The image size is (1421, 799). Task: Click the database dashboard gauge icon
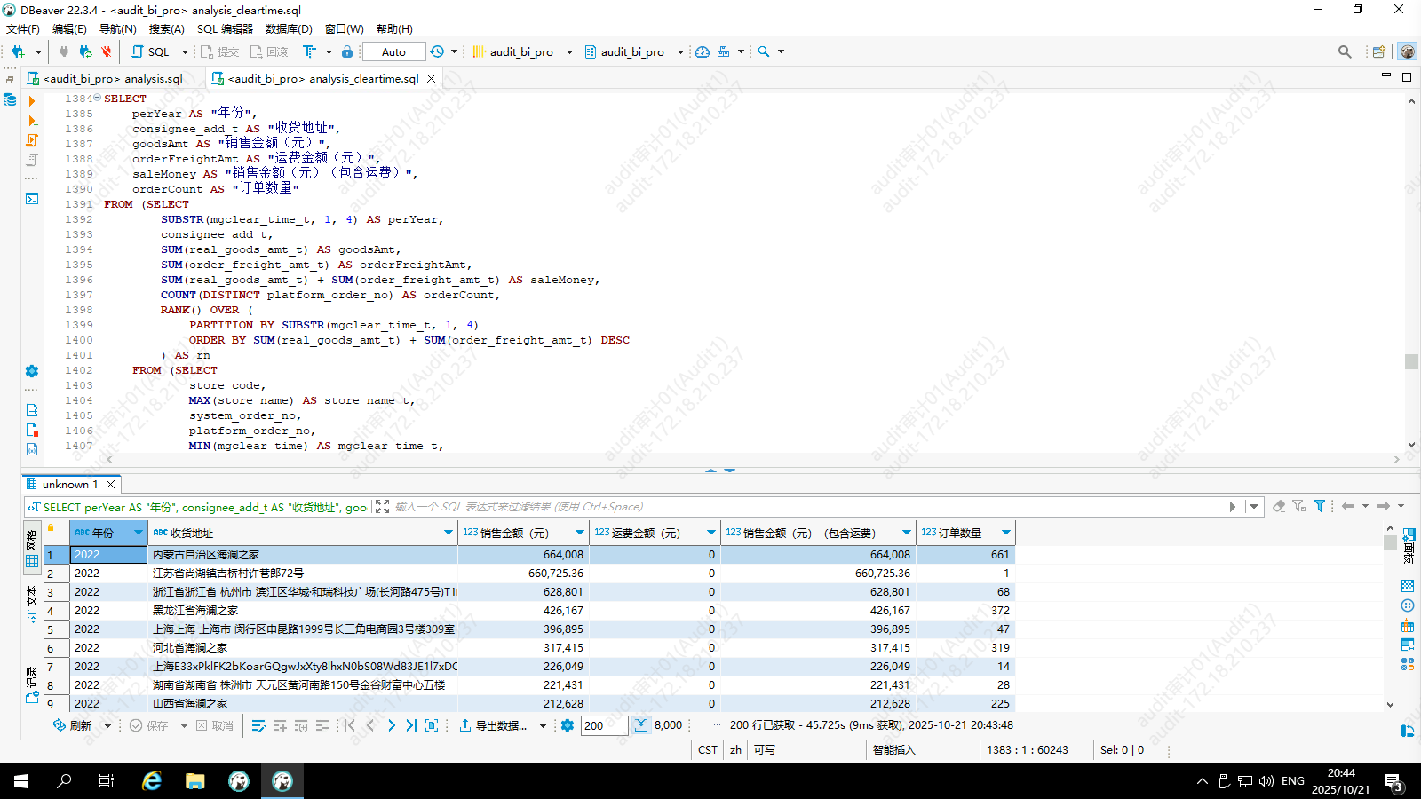[703, 51]
